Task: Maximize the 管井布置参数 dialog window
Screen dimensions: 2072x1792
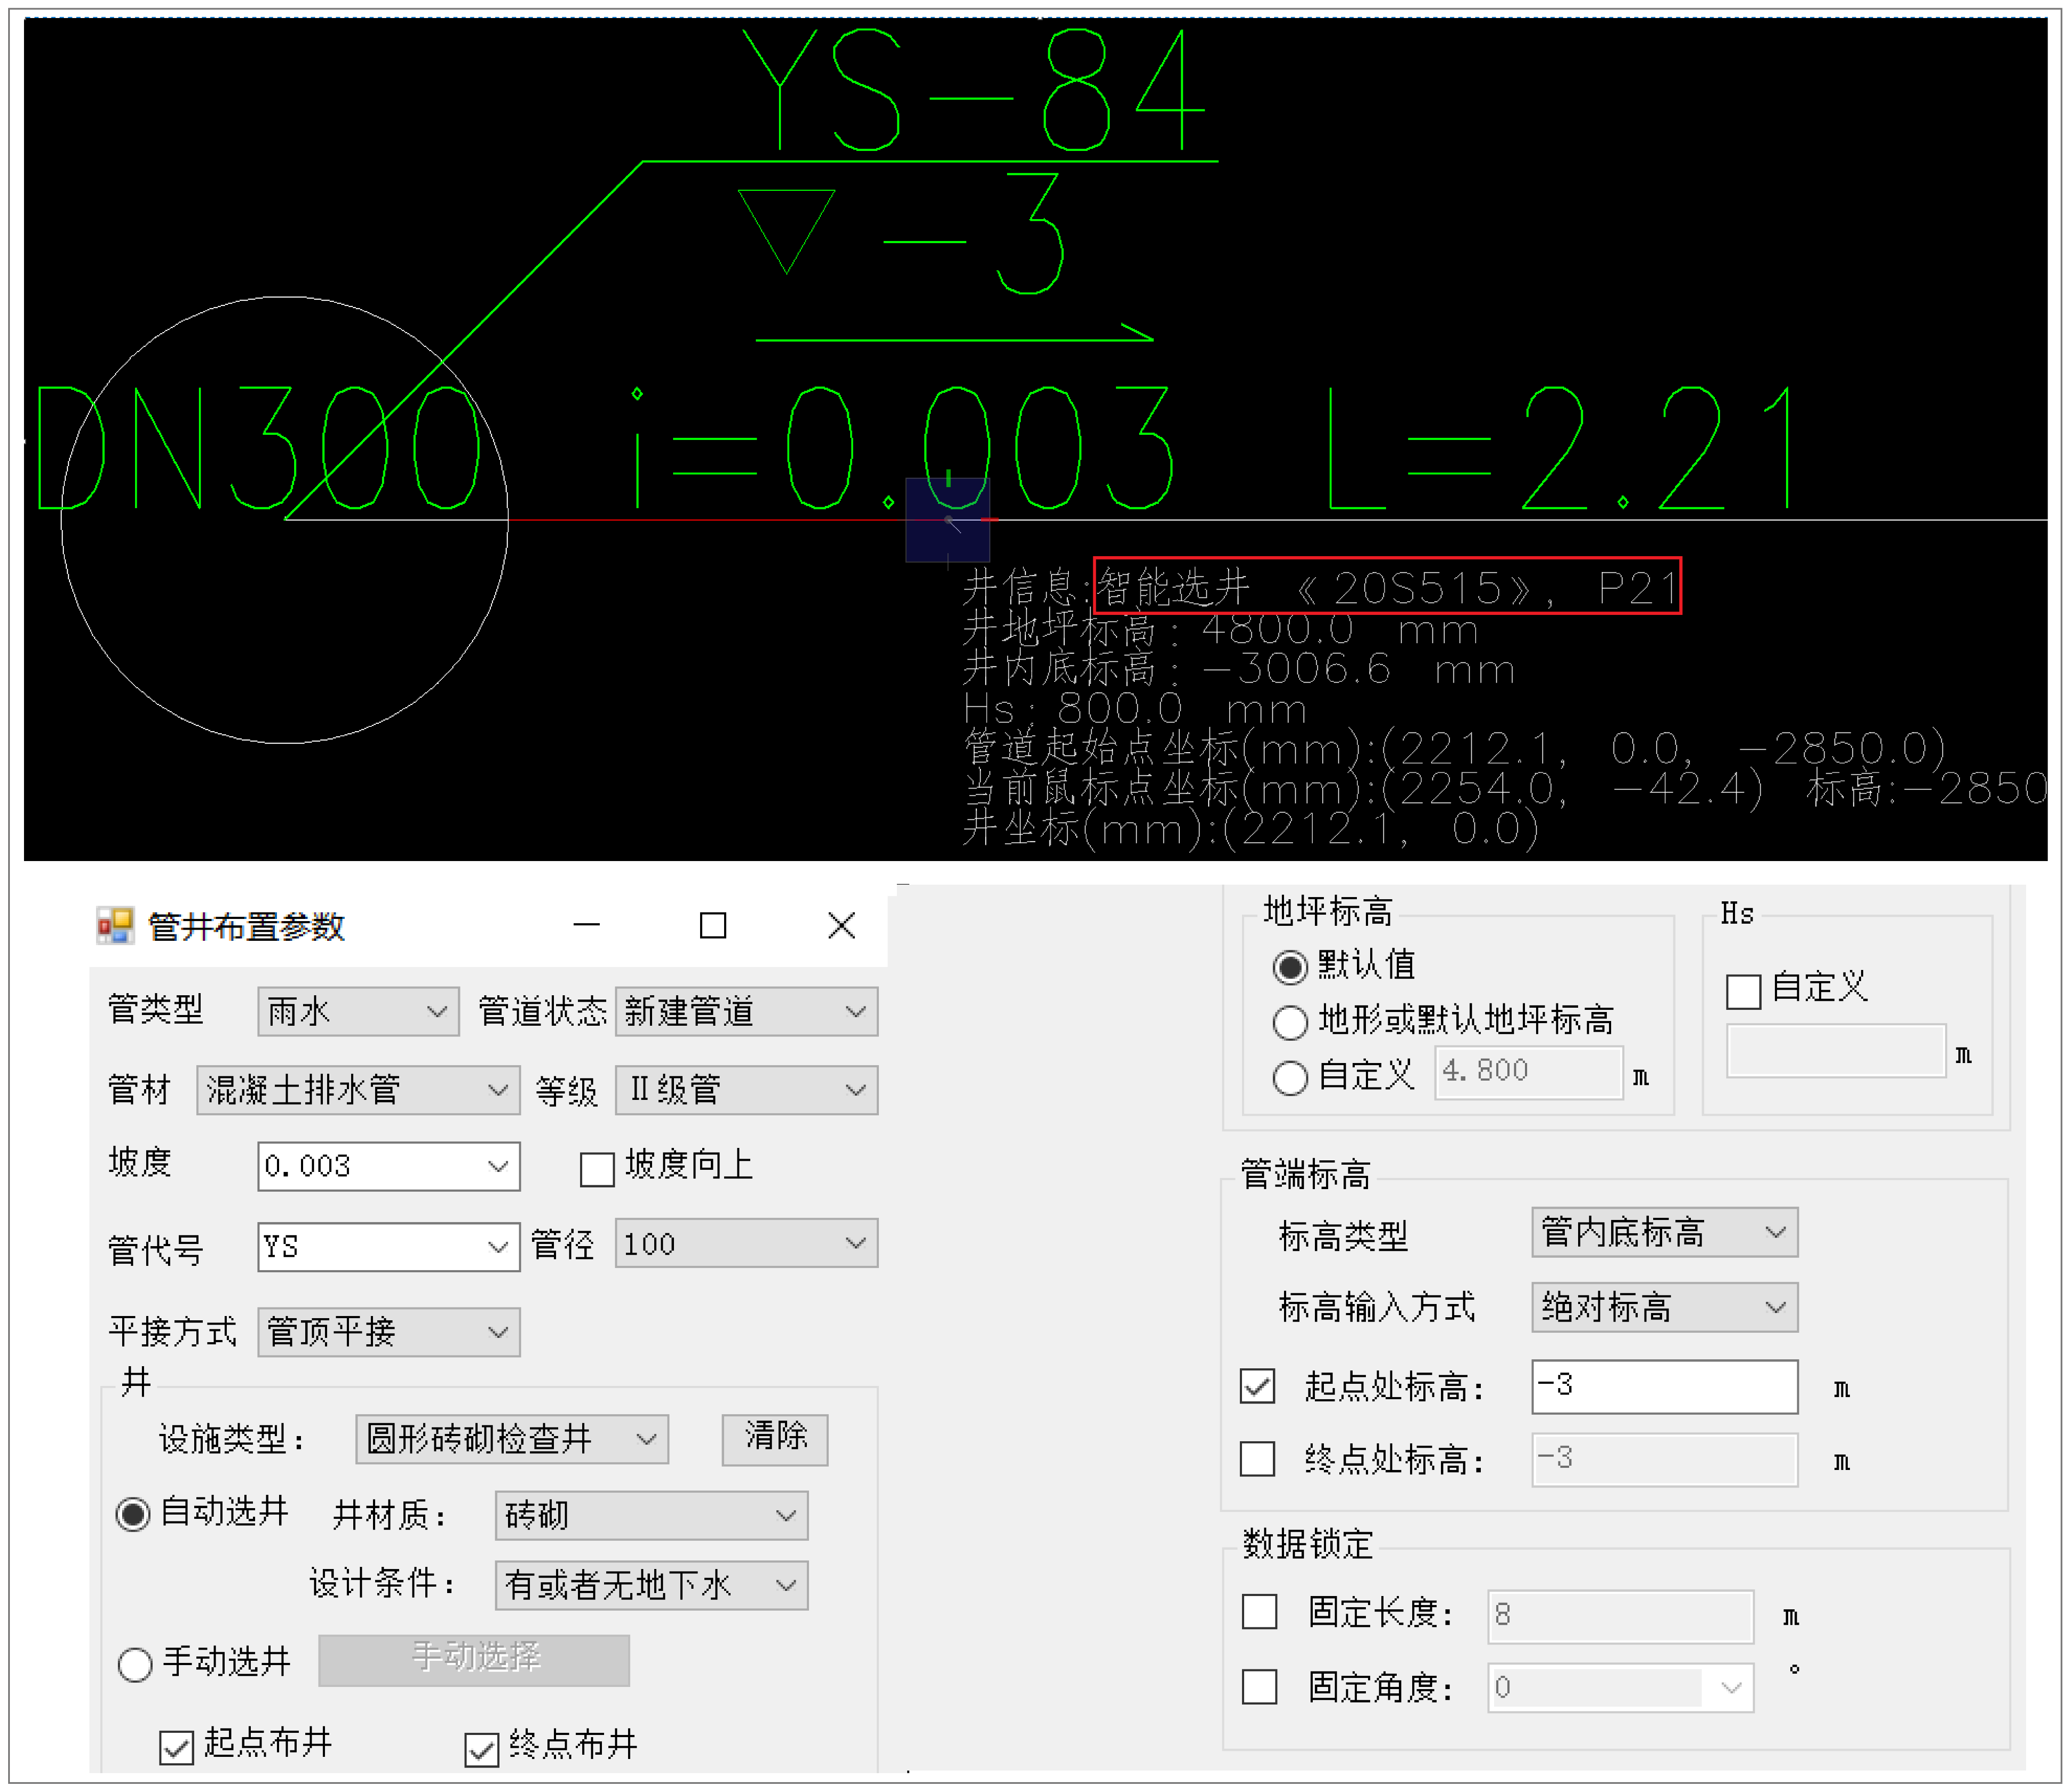Action: (x=713, y=926)
